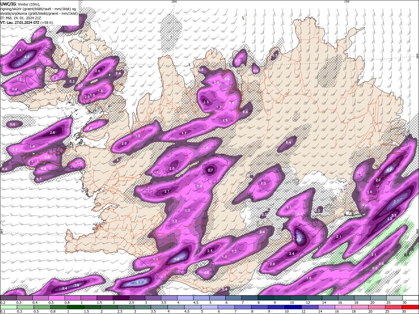
Task: Click the 2.3 precipitation value
Action: 206,102
